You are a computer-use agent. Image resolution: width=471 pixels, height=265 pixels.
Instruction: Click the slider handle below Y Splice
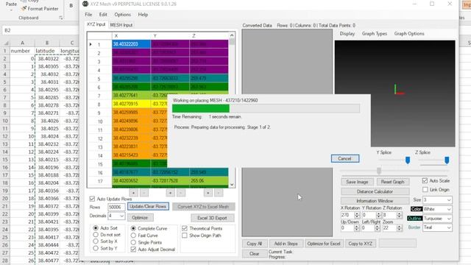click(x=379, y=171)
